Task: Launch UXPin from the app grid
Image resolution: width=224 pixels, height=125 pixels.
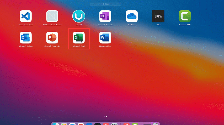Action: (x=158, y=16)
